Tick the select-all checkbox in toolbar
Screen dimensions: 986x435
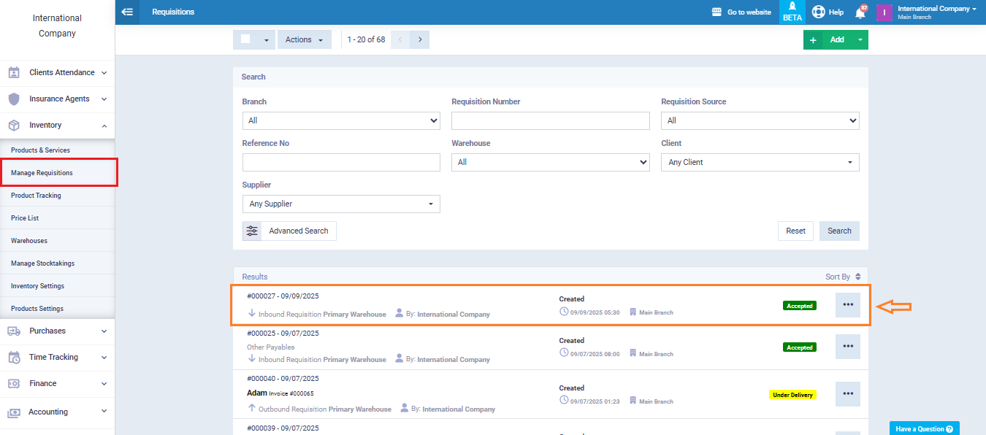click(246, 39)
